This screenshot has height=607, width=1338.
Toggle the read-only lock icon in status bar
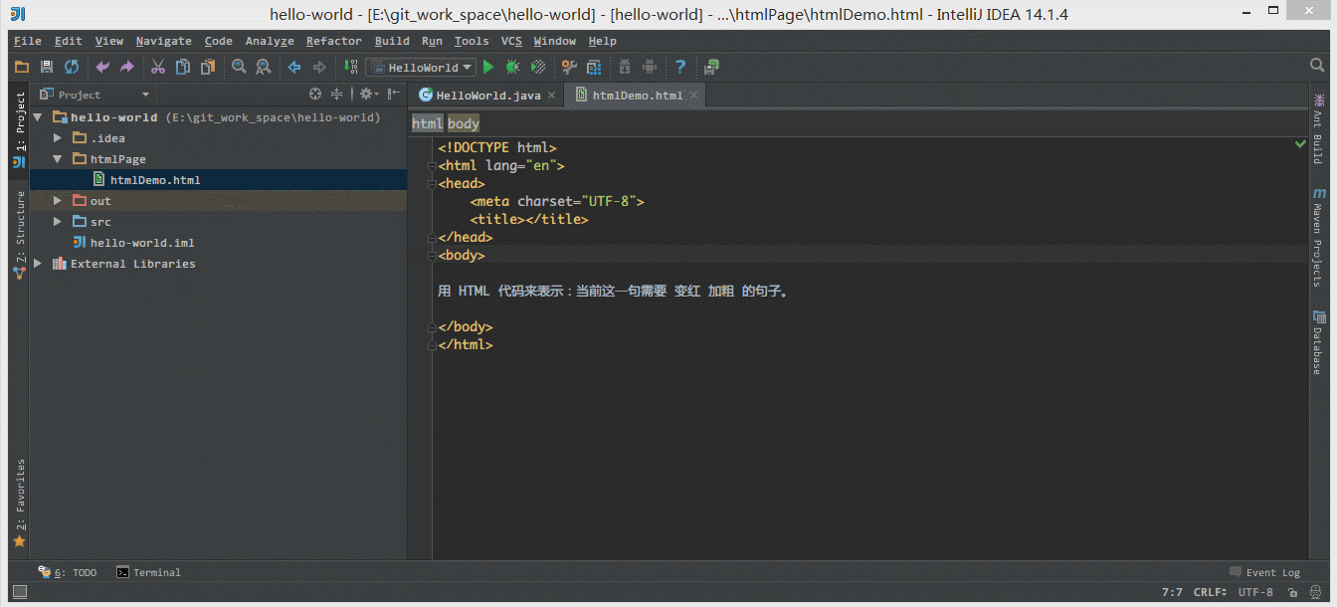[1292, 592]
